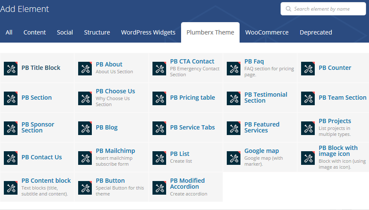Click the PB Faq element icon
This screenshot has height=210, width=369.
[x=234, y=68]
